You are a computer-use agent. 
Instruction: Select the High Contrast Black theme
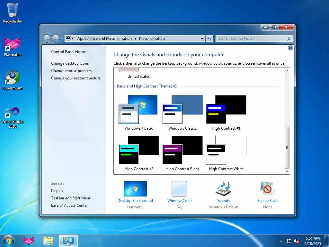coord(182,153)
